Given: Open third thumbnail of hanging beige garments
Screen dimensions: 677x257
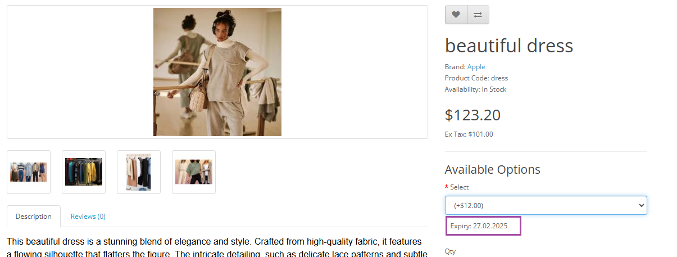Looking at the screenshot, I should 139,172.
